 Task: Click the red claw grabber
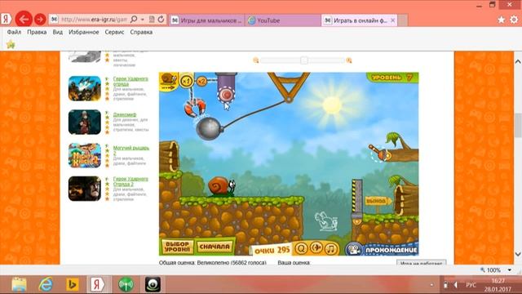tap(195, 109)
